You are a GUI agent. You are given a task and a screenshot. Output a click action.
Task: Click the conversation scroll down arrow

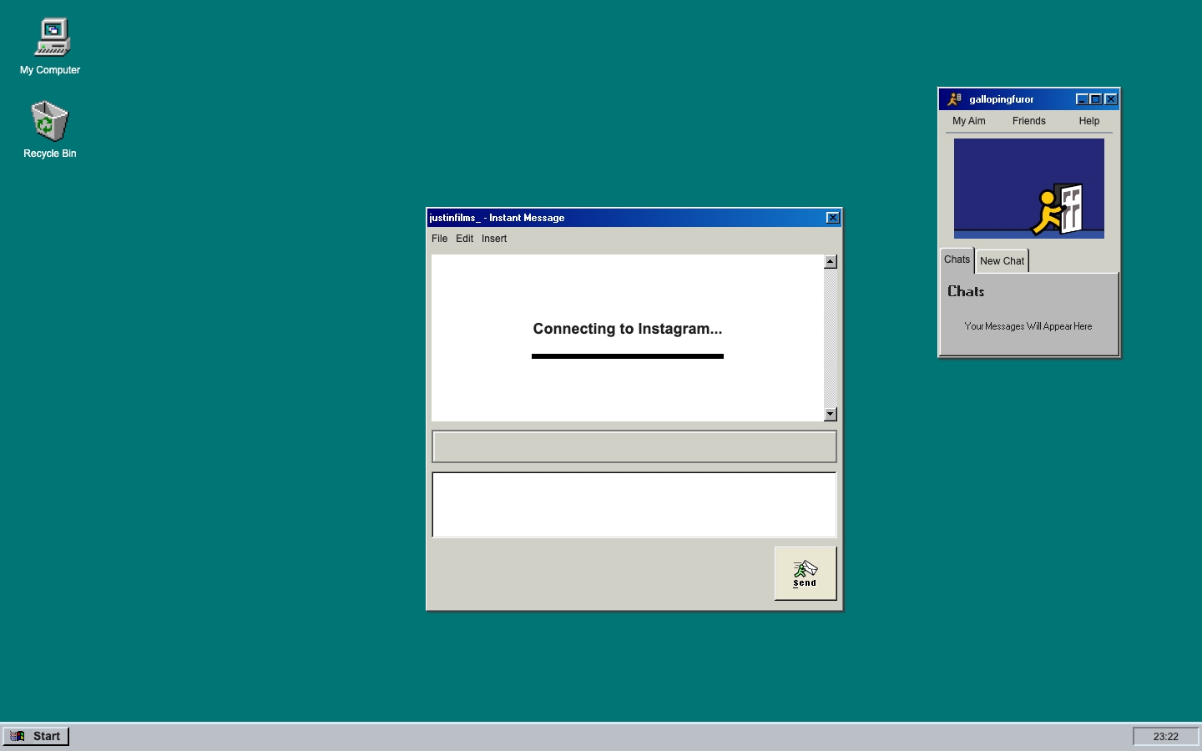[x=830, y=414]
